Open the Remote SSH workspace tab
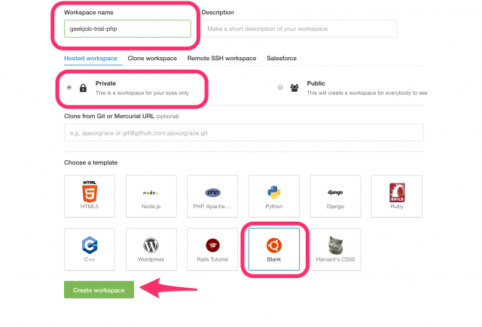The width and height of the screenshot is (482, 327). (x=221, y=59)
